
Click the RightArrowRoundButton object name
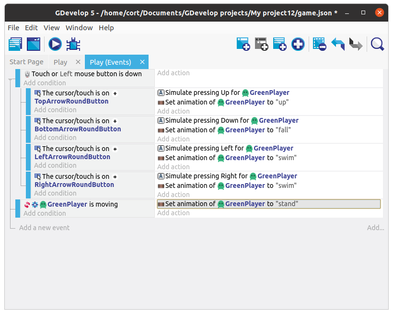74,185
